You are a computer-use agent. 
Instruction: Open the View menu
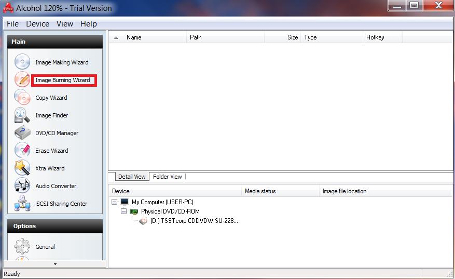(65, 24)
